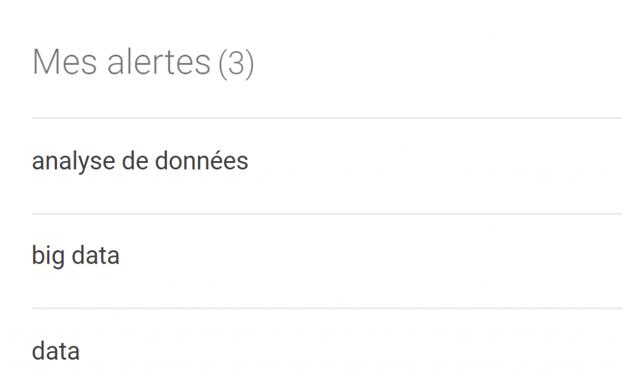
Task: Open the "analyse de données" alert
Action: [140, 162]
